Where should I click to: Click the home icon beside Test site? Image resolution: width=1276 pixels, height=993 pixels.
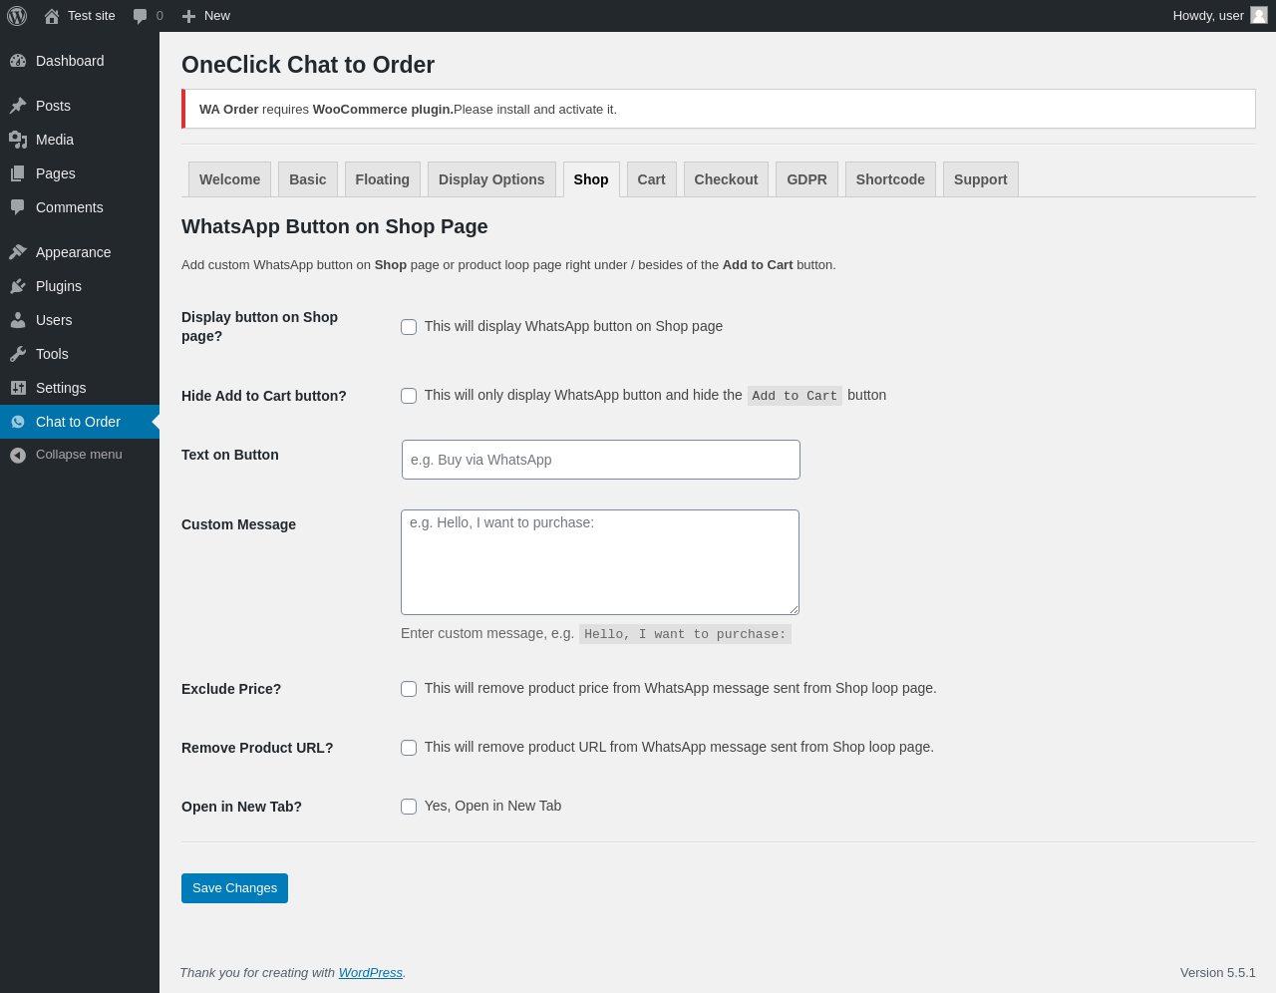[52, 16]
